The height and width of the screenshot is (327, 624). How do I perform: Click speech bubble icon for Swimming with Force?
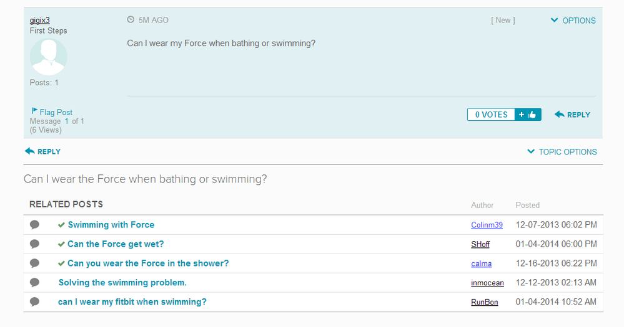(x=34, y=225)
